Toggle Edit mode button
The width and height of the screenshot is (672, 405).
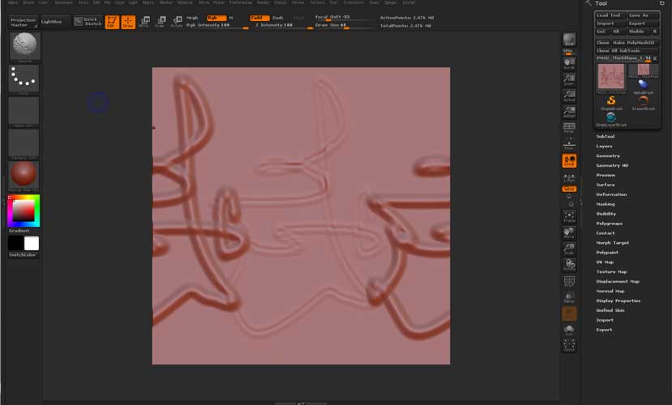tap(112, 22)
